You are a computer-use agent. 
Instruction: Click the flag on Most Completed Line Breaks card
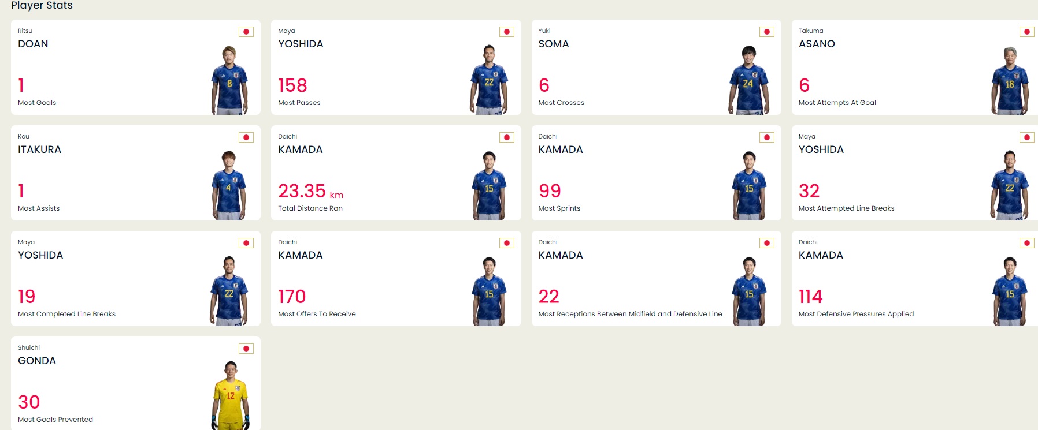246,243
